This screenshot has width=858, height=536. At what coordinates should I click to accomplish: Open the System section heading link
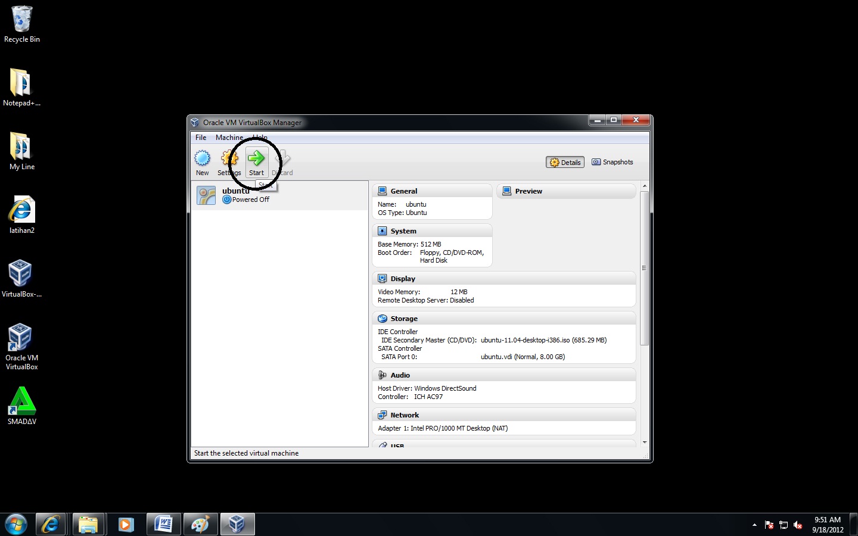click(x=403, y=231)
